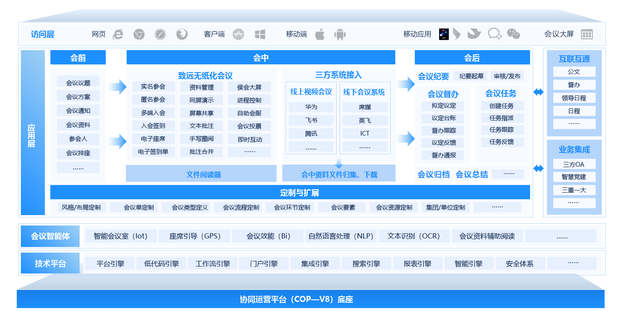The width and height of the screenshot is (623, 311).
Task: Click the Safari compass icon
Action: (160, 34)
